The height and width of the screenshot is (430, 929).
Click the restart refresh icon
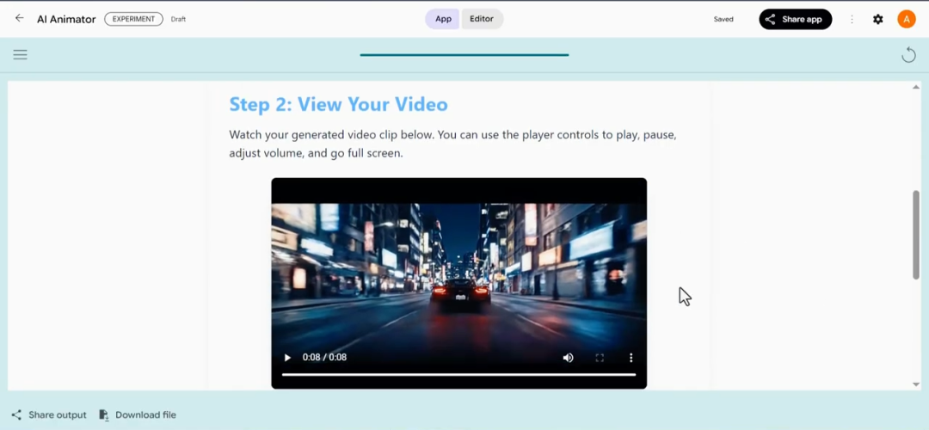[908, 55]
